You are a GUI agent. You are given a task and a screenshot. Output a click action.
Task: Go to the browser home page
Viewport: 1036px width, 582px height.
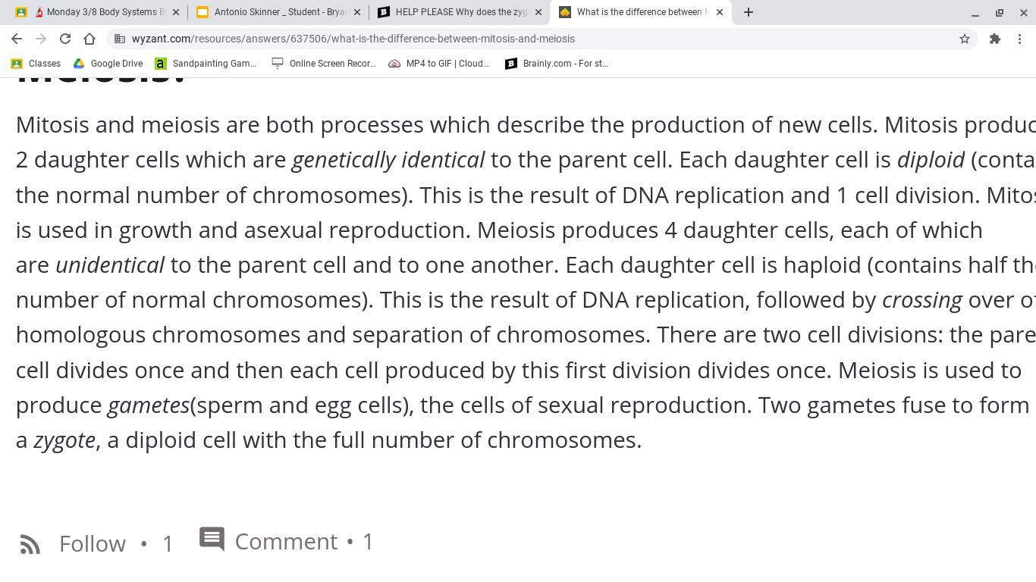[x=89, y=39]
